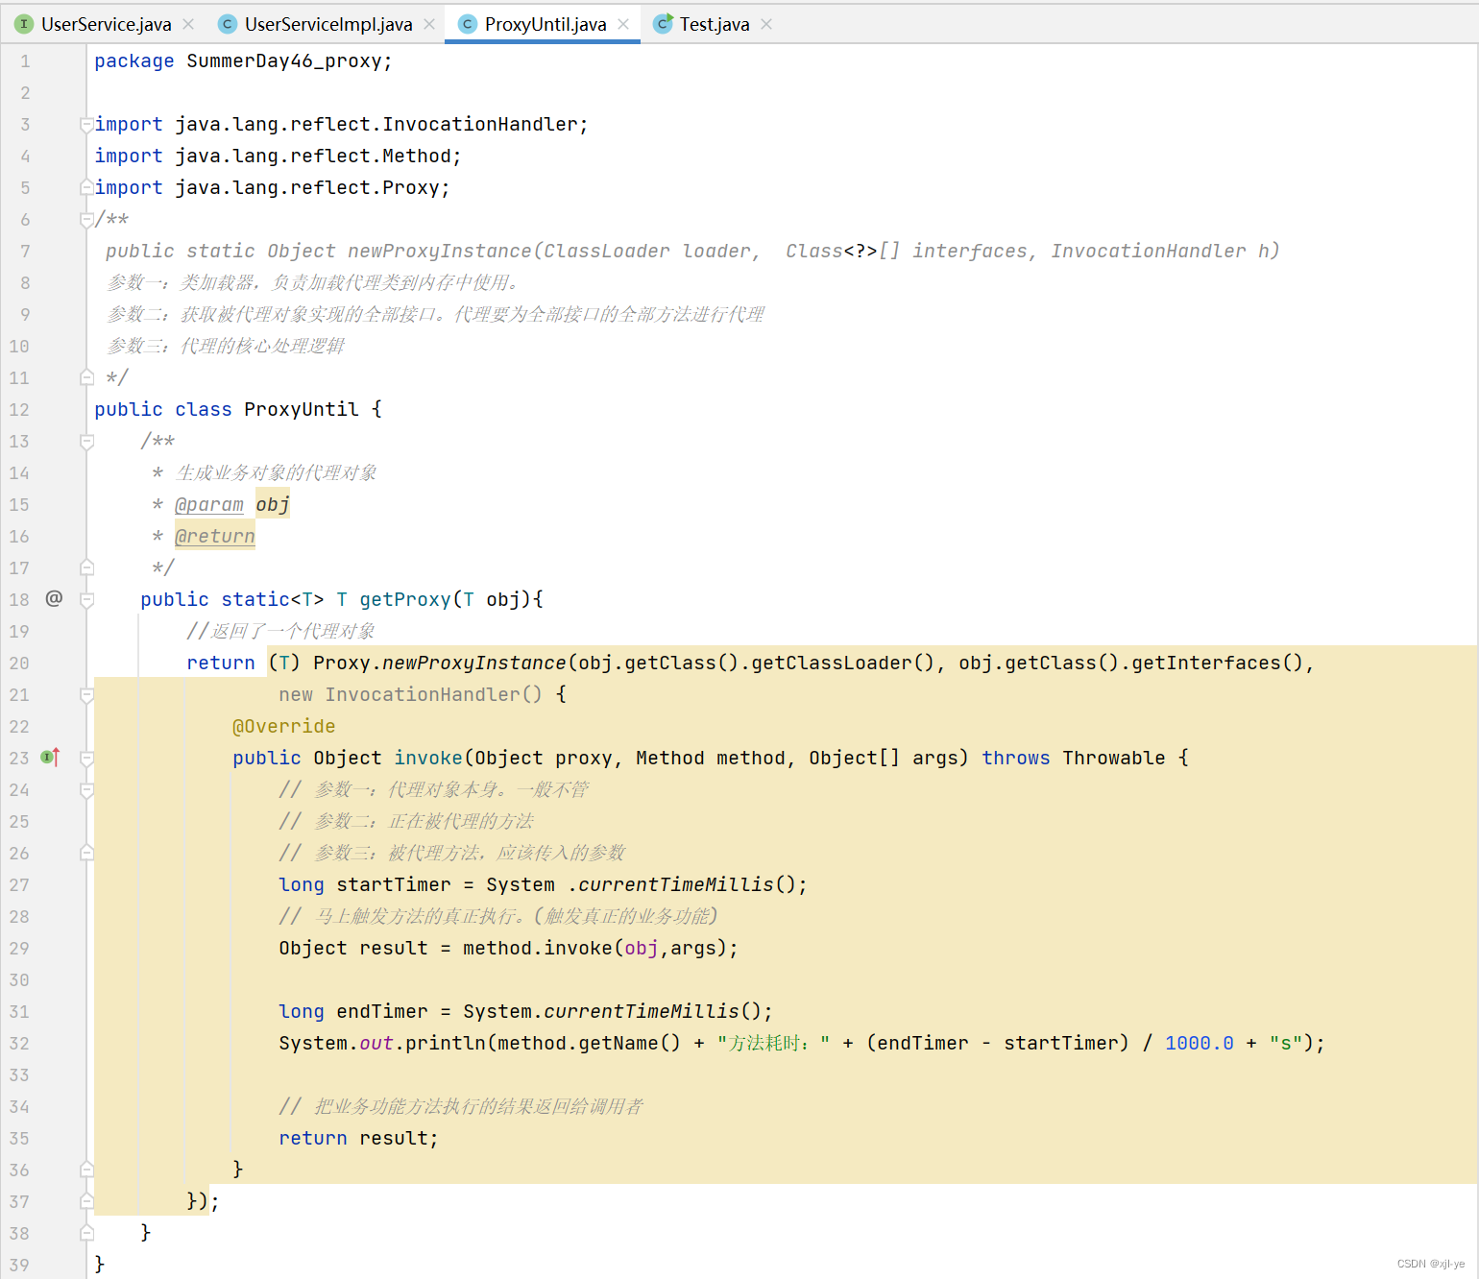Click the class icon on UserServiceImpl.java tab
Image resolution: width=1479 pixels, height=1279 pixels.
point(228,24)
